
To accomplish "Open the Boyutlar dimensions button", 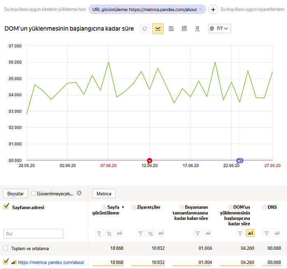I will click(16, 194).
